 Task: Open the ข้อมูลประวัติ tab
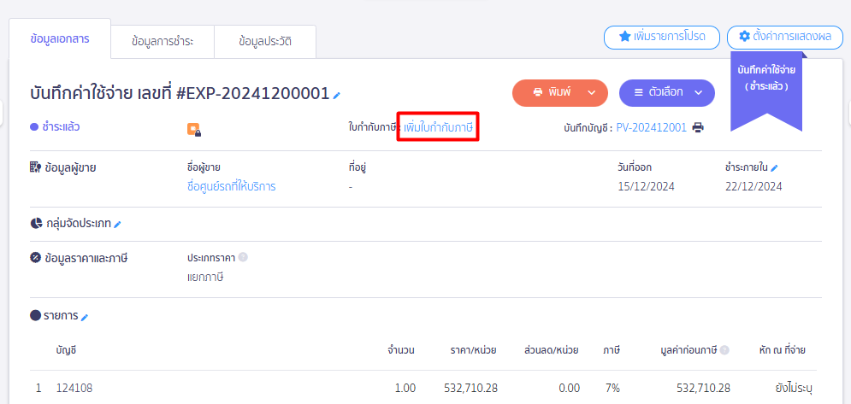pos(265,41)
